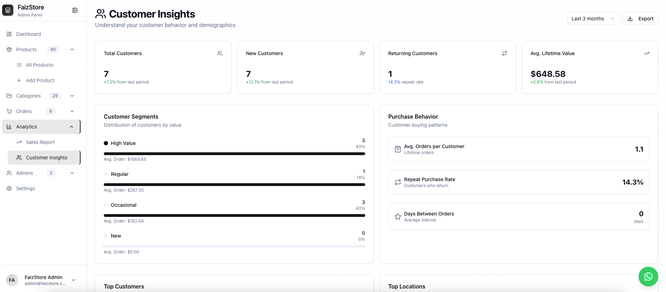Click the FaizStore shop logo icon
The height and width of the screenshot is (292, 666).
click(8, 10)
